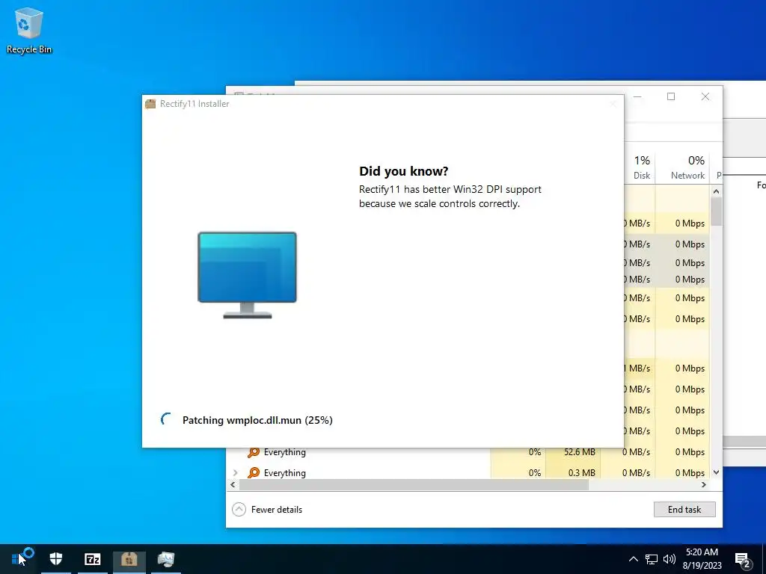Select the second Everything process name
The width and height of the screenshot is (766, 574).
point(285,472)
